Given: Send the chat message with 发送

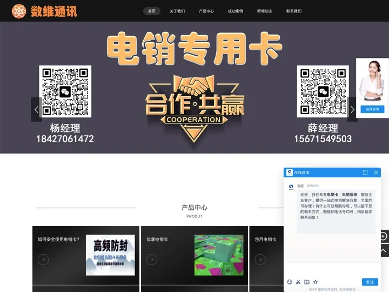Looking at the screenshot, I should (370, 282).
